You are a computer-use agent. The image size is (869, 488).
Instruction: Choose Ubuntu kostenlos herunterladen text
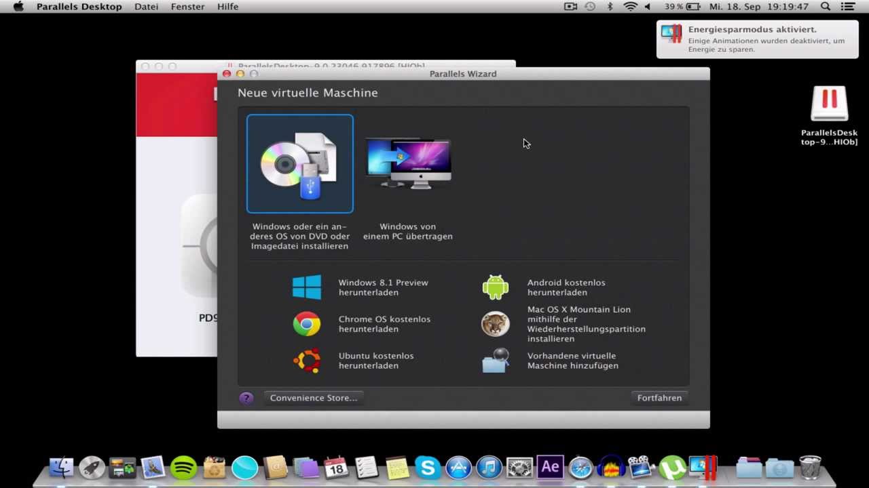coord(376,361)
